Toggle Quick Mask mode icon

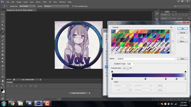(x=3, y=95)
